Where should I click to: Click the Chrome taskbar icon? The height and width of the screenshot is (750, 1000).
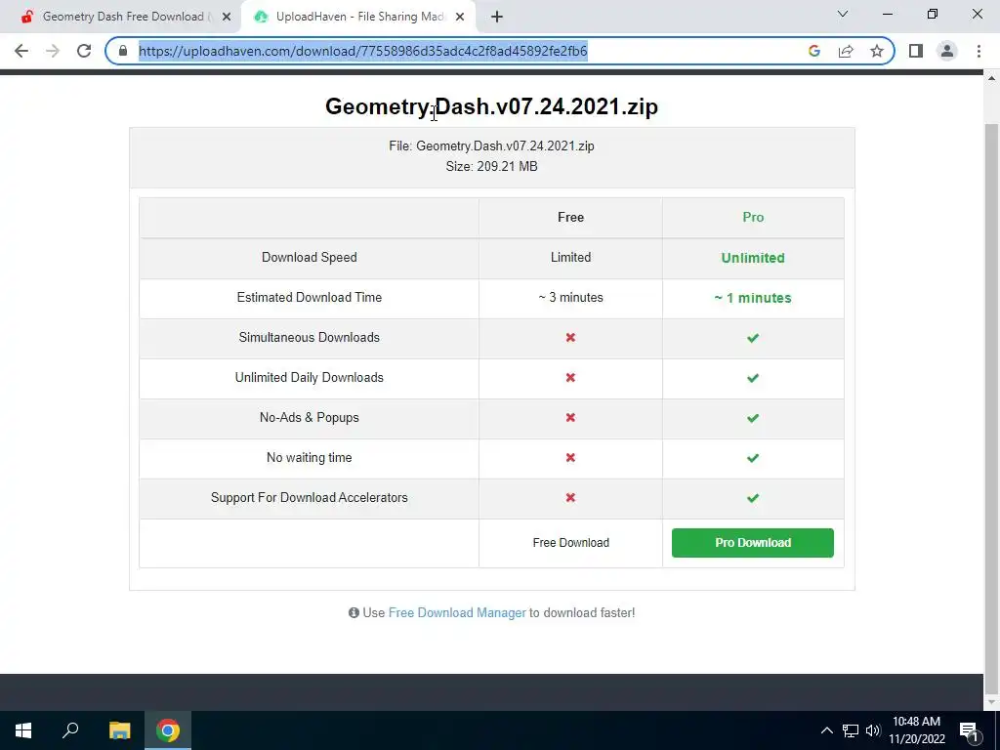point(168,730)
